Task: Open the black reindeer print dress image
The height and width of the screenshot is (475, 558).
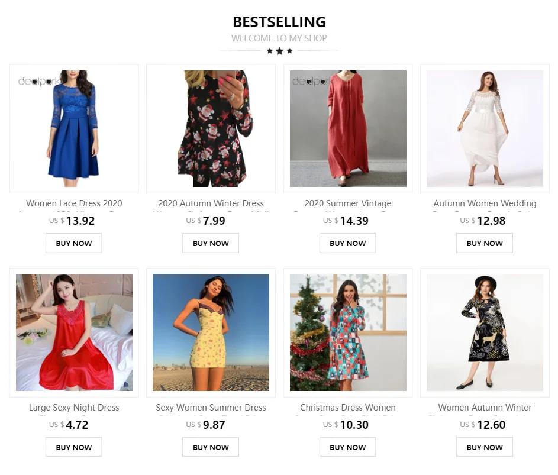Action: pyautogui.click(x=485, y=332)
